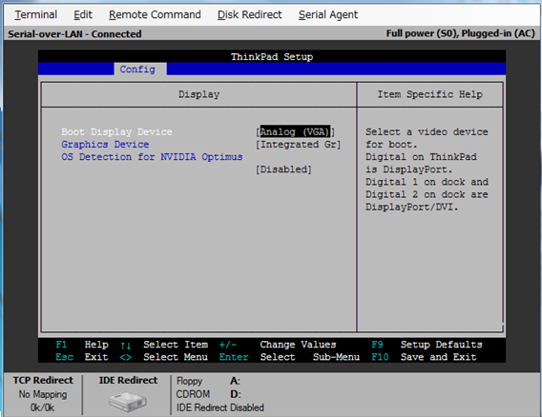
Task: Click the up-down arrows Select Item hint
Action: click(x=164, y=345)
